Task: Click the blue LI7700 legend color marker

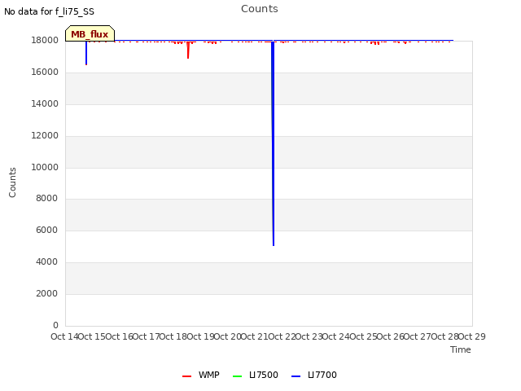Action: (x=296, y=376)
